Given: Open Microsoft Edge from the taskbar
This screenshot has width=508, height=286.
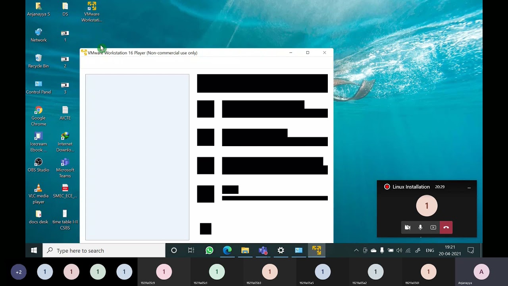Looking at the screenshot, I should pyautogui.click(x=227, y=250).
